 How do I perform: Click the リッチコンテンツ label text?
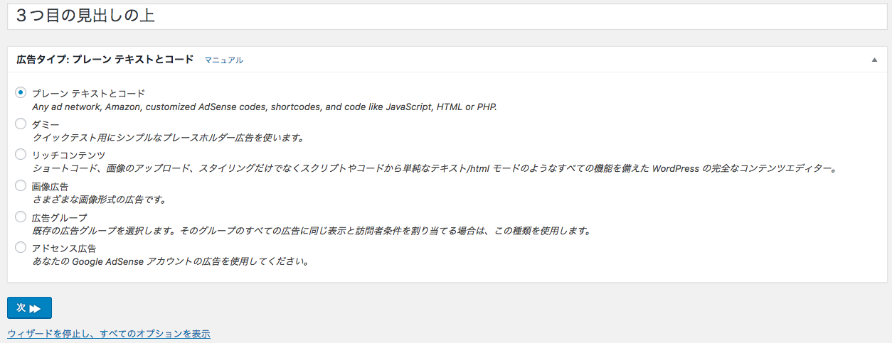(69, 155)
